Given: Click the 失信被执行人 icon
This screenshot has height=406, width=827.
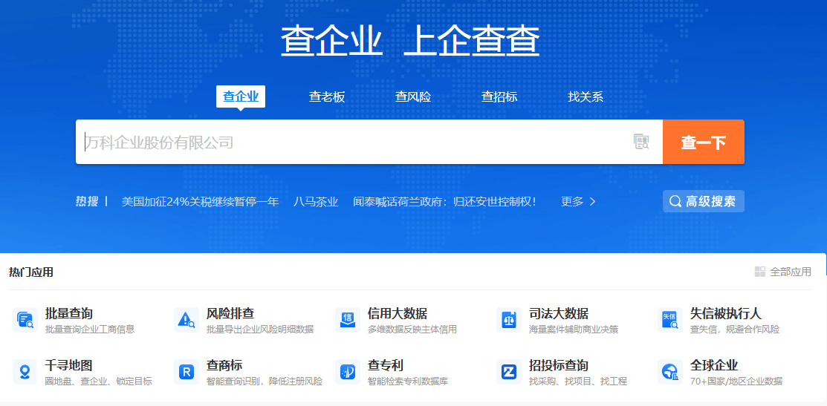Looking at the screenshot, I should pos(670,320).
